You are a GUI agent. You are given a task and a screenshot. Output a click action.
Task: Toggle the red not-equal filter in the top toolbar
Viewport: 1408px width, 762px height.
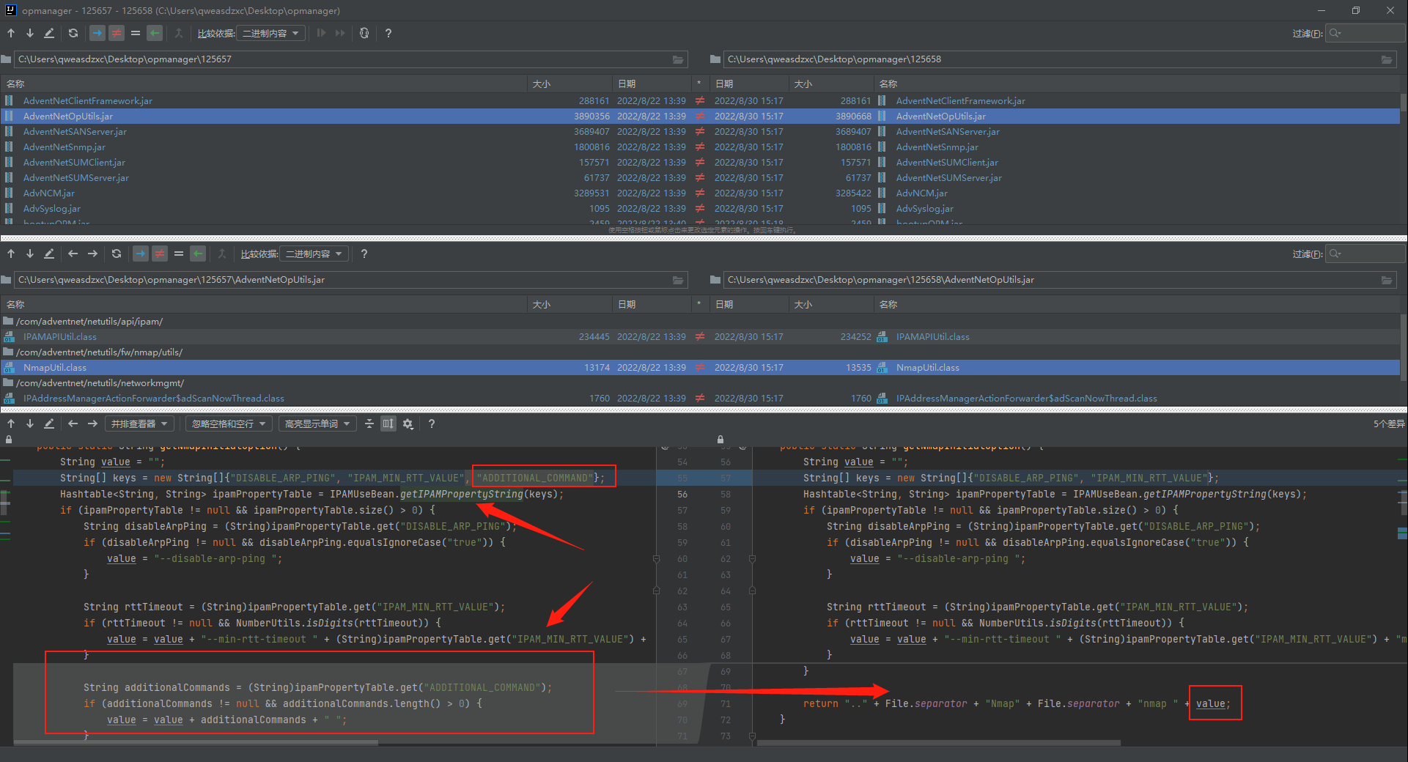pos(117,33)
